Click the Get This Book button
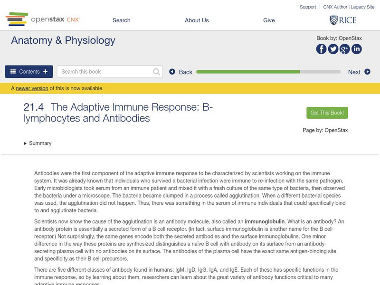Image resolution: width=380 pixels, height=285 pixels. point(327,113)
